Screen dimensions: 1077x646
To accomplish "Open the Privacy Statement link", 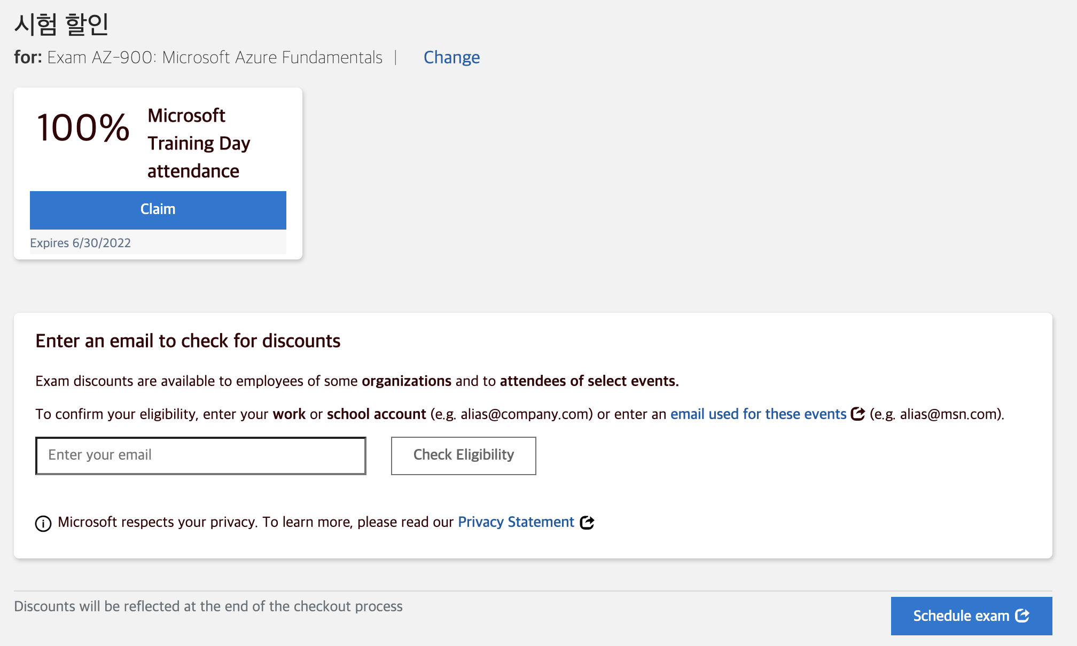I will point(516,522).
